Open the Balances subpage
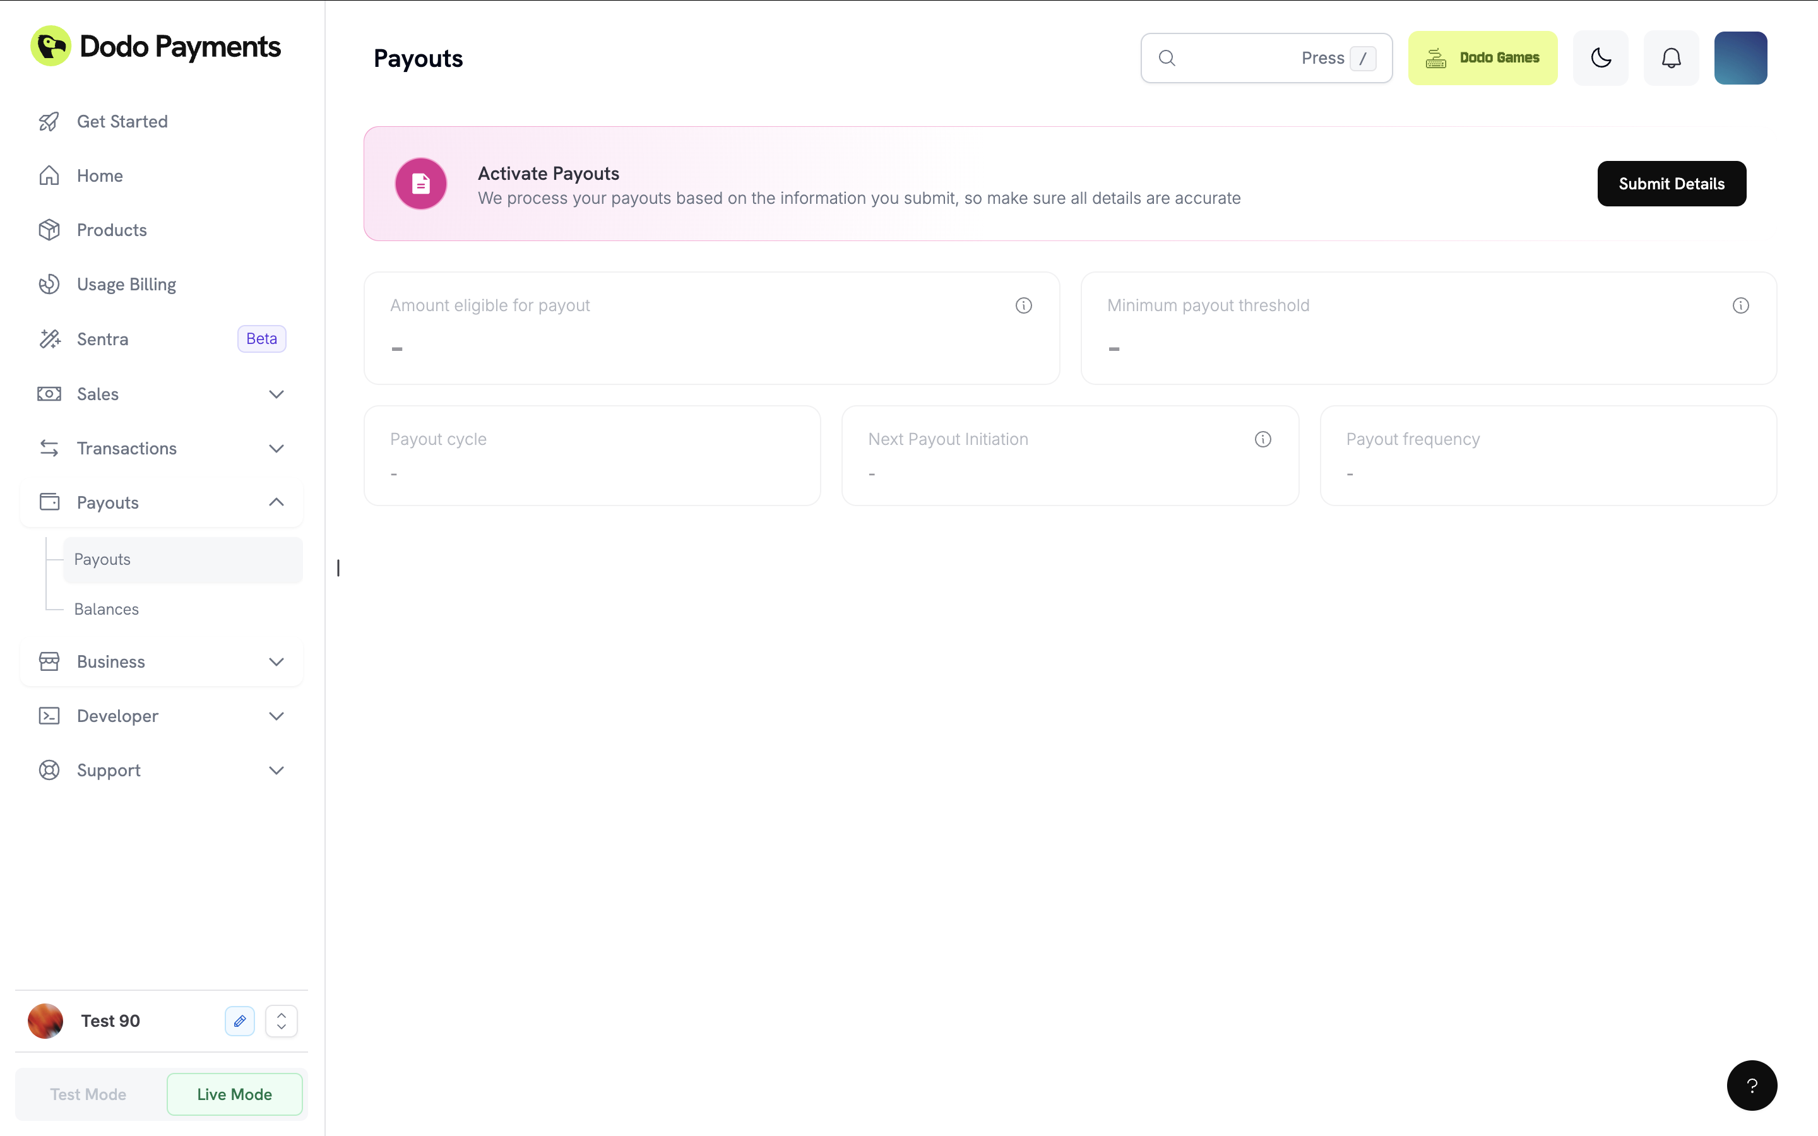This screenshot has height=1136, width=1818. coord(106,608)
